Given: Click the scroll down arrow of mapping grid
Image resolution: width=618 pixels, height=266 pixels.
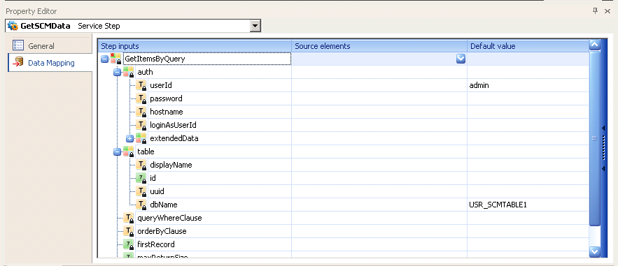Looking at the screenshot, I should point(594,251).
